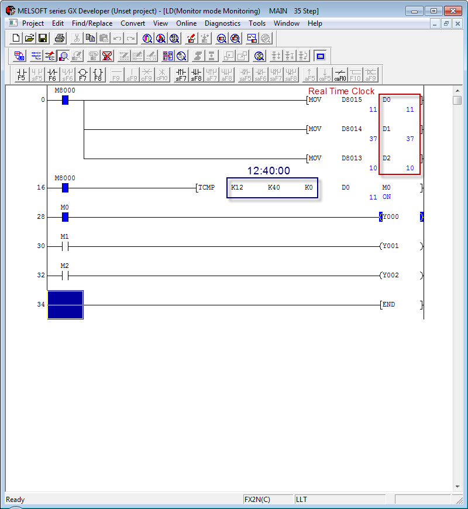Select the Application Instruction F8 symbol
Viewport: 468px width, 509px height.
coord(98,74)
